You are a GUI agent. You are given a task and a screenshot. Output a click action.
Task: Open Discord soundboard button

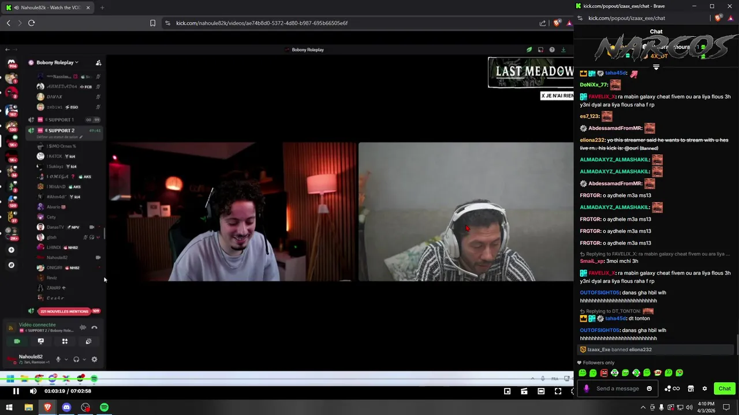88,341
